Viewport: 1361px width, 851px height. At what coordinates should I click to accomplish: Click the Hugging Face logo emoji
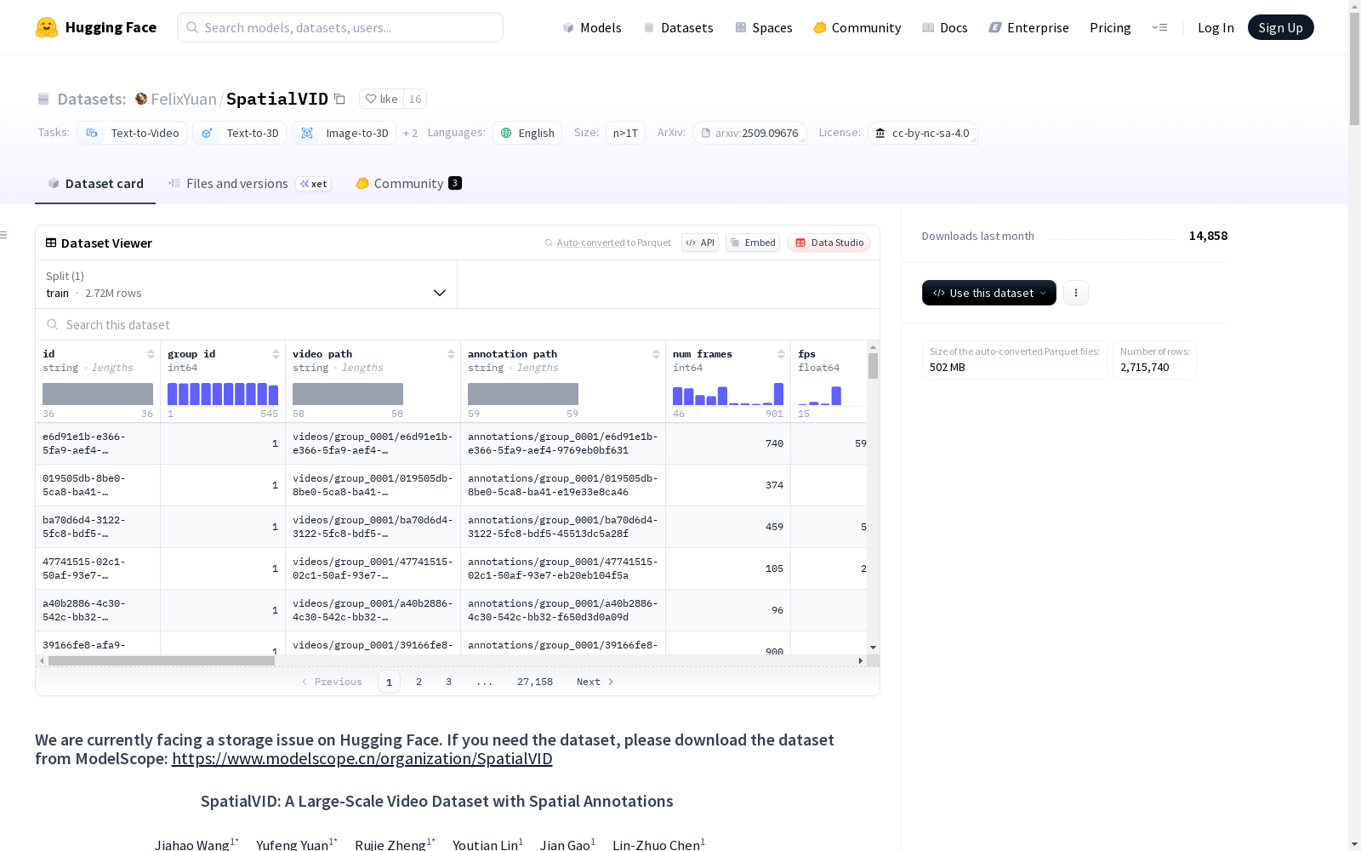[47, 27]
